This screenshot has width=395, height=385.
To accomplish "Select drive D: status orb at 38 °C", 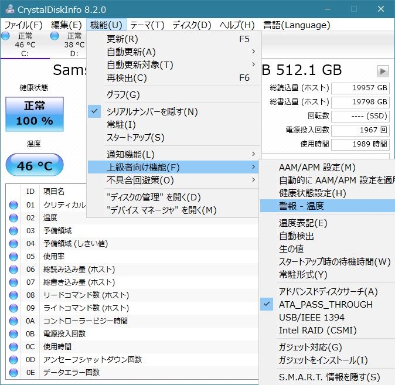I will [55, 36].
